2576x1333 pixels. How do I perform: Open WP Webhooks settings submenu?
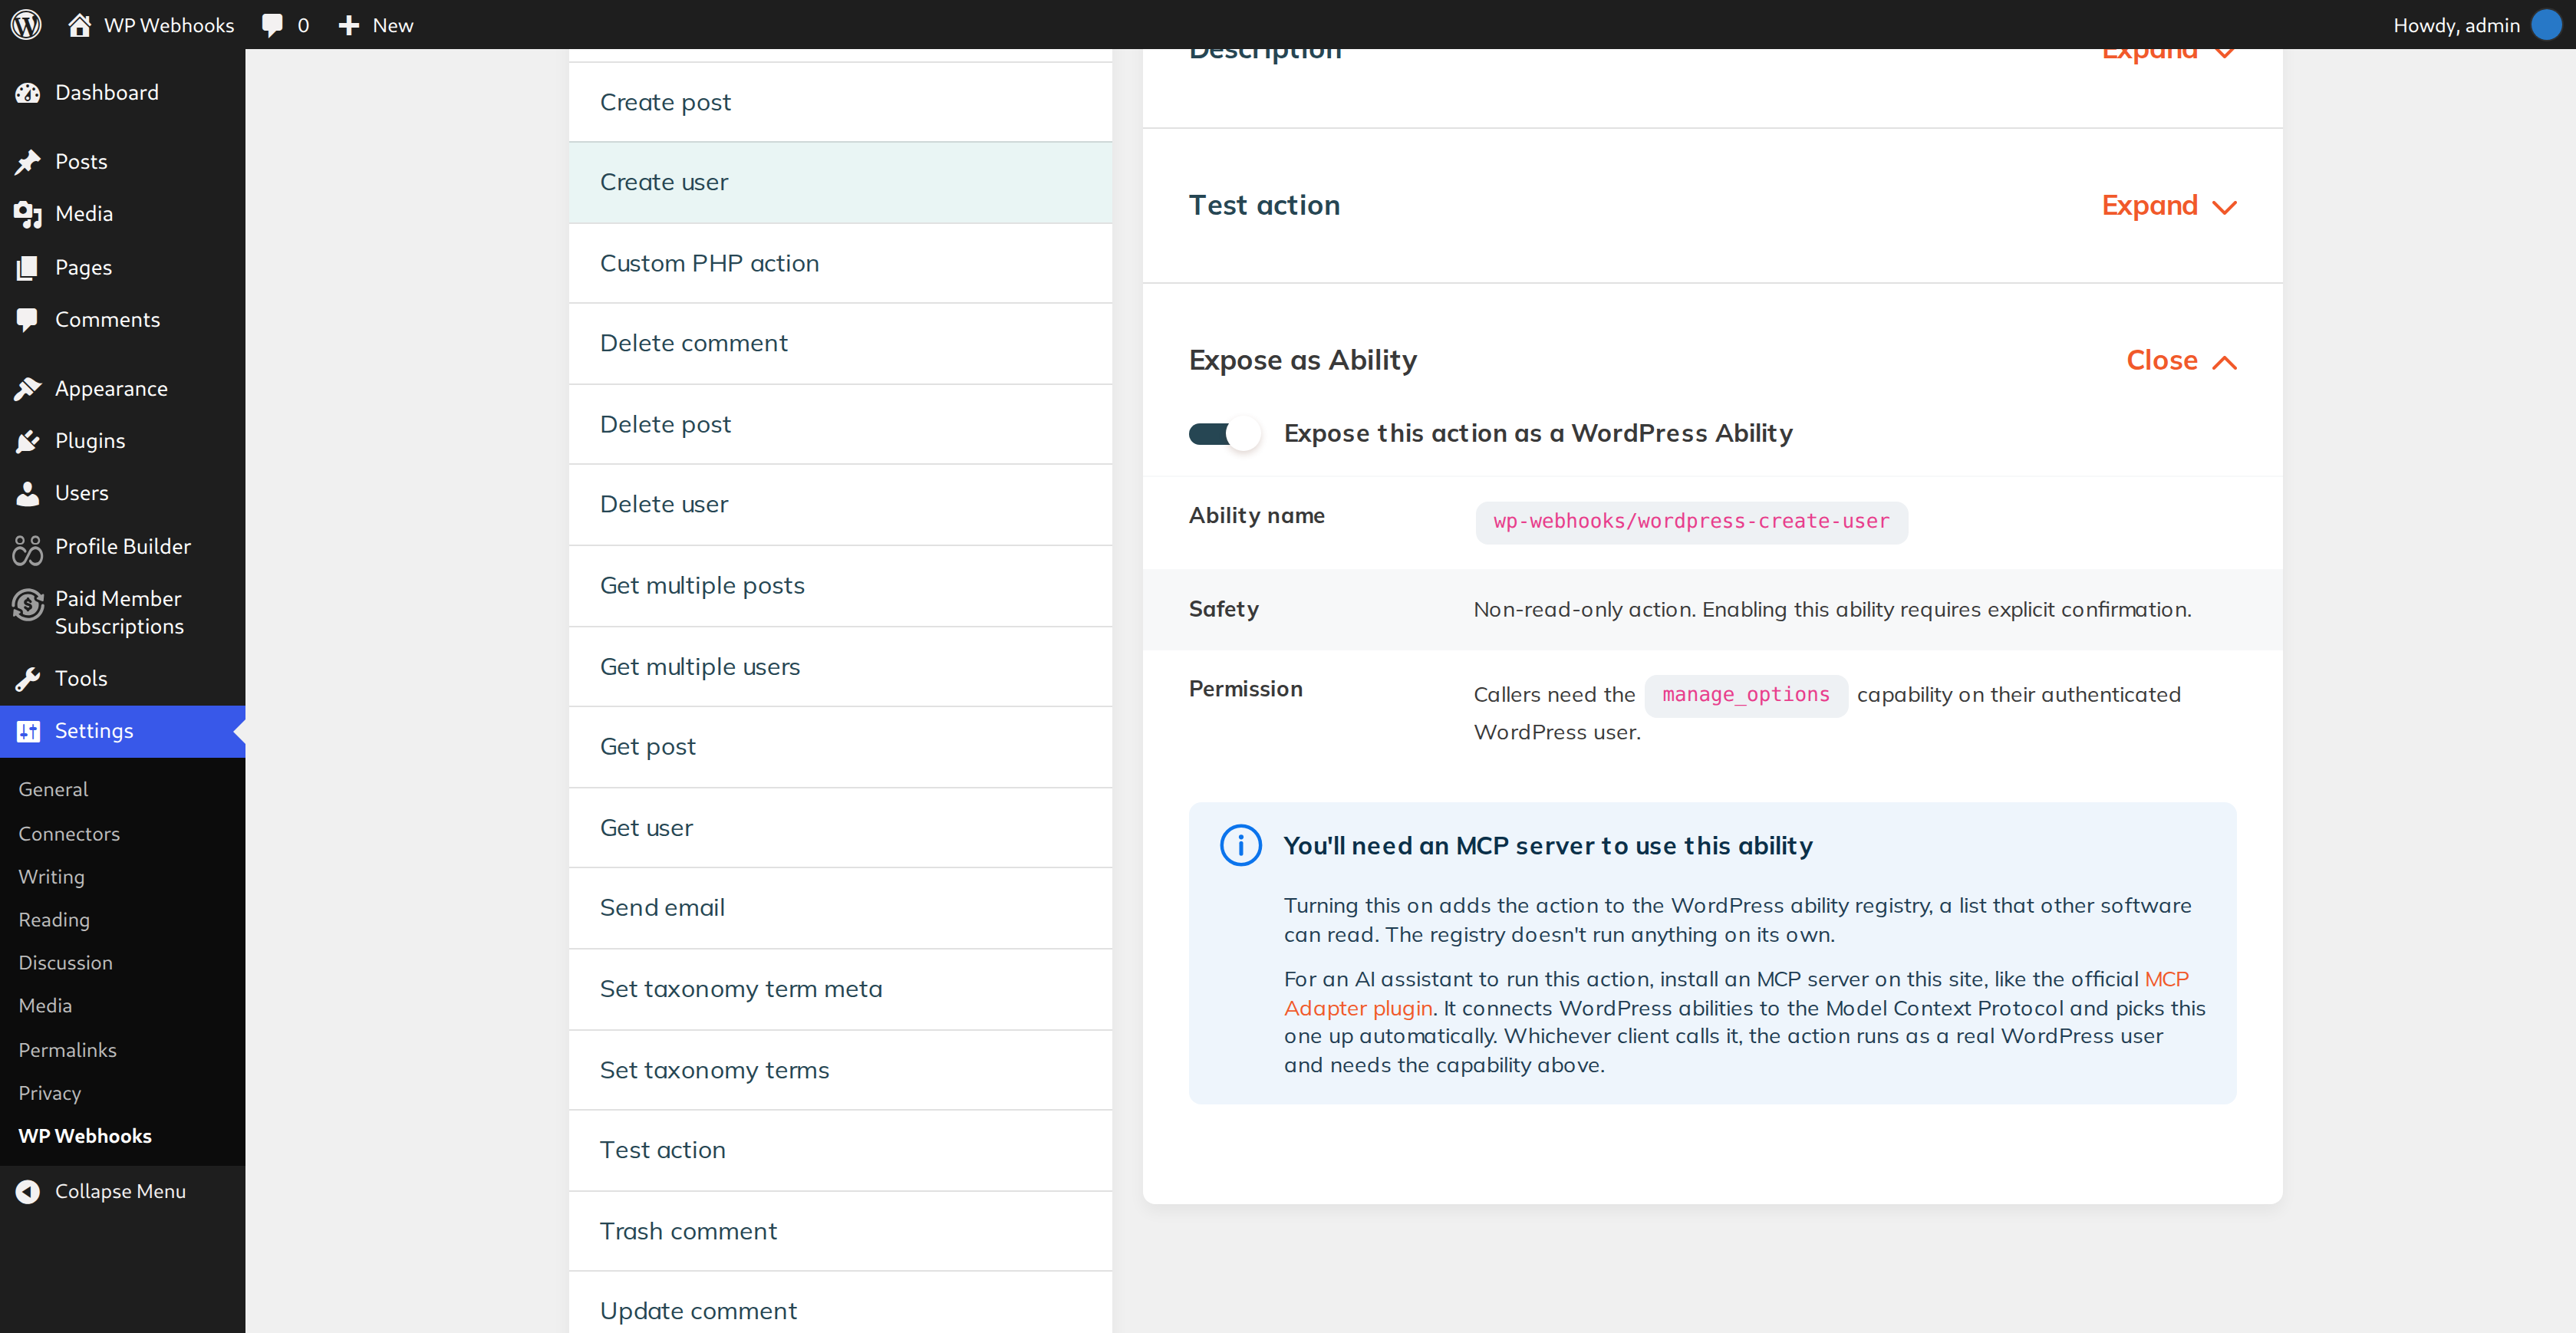point(85,1135)
